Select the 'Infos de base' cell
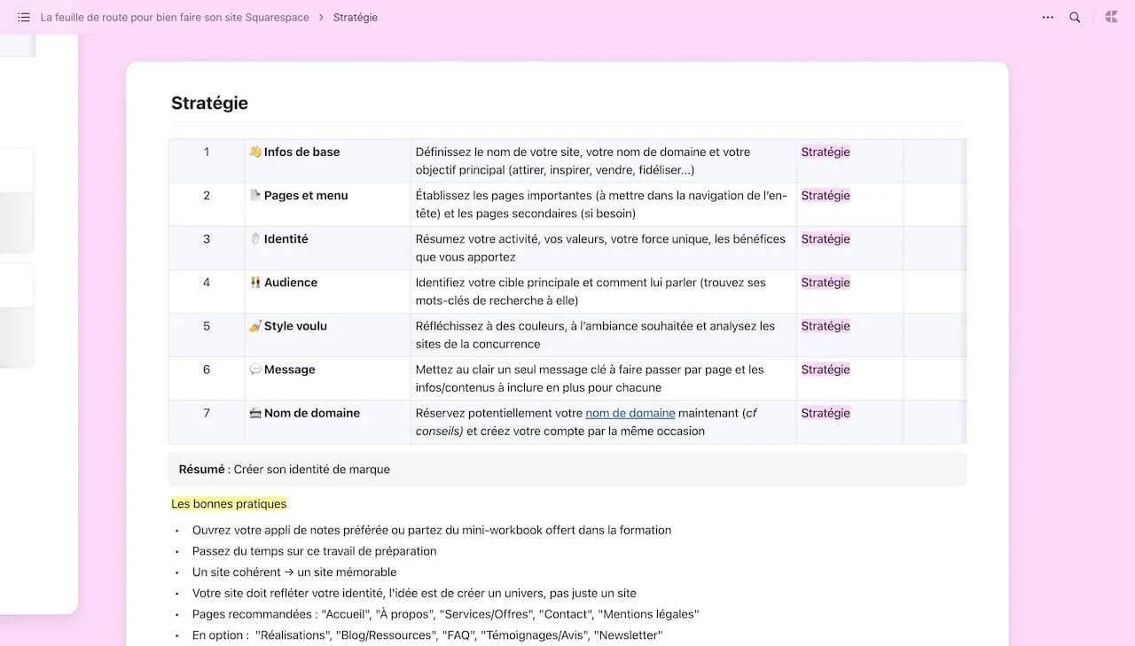Screen dimensions: 1135x646 [x=327, y=160]
